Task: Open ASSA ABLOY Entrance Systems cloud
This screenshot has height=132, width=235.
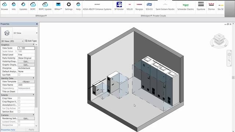Action: click(x=97, y=6)
